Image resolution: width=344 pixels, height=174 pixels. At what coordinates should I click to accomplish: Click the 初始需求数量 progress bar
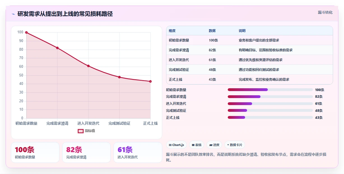point(270,90)
